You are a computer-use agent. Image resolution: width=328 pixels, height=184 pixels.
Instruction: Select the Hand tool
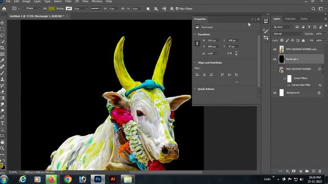2,142
